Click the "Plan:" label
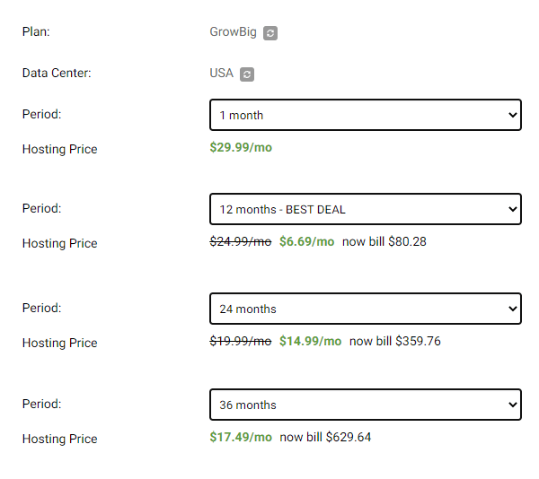 tap(36, 32)
